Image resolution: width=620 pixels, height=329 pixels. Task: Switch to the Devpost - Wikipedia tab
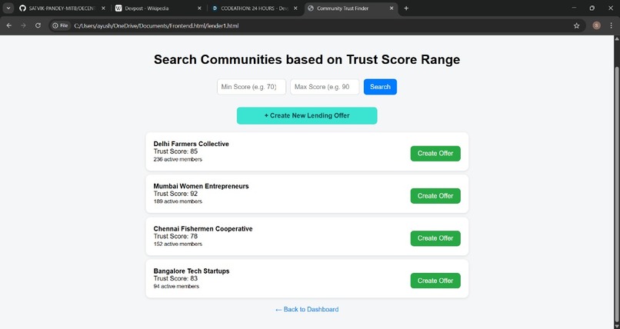tap(158, 8)
